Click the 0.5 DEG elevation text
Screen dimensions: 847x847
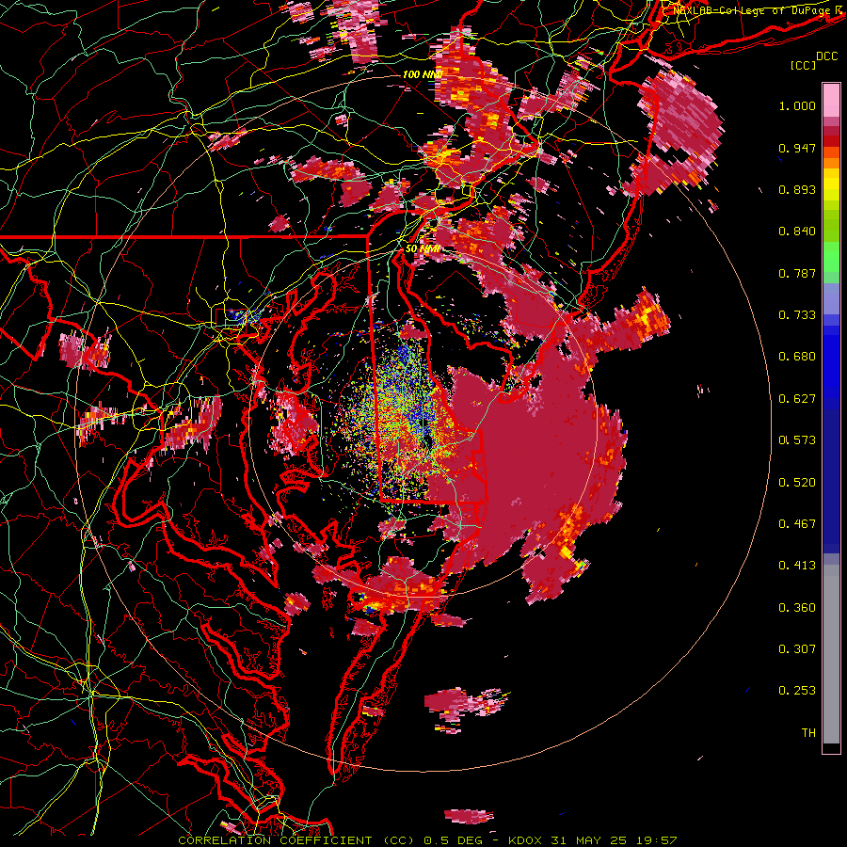click(453, 840)
